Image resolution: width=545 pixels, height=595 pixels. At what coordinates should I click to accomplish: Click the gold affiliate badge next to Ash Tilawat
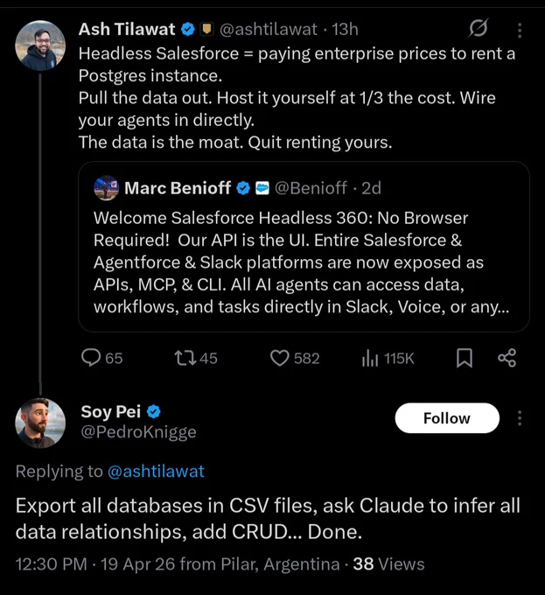tap(206, 29)
